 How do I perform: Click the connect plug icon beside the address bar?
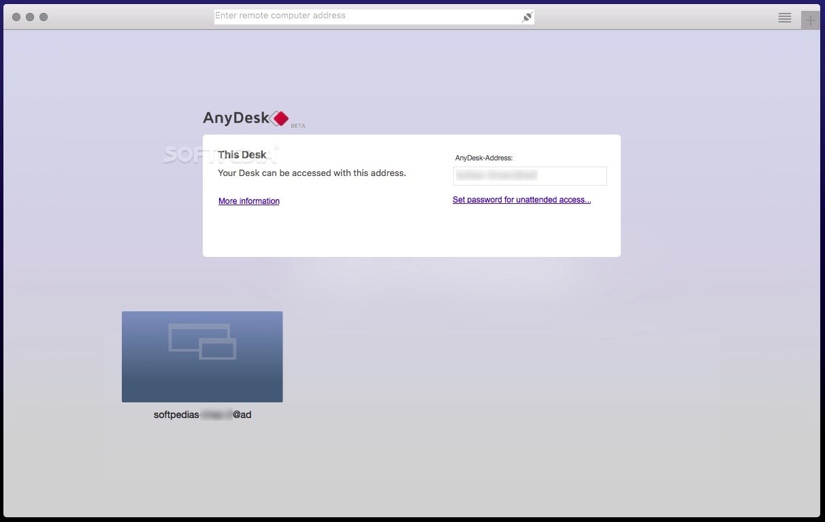coord(526,16)
